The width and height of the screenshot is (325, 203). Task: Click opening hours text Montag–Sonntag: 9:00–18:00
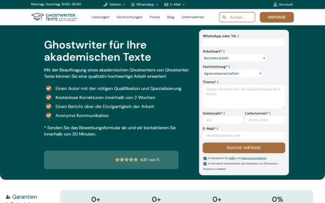point(56,4)
